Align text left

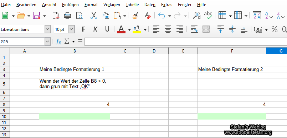(x=156, y=29)
